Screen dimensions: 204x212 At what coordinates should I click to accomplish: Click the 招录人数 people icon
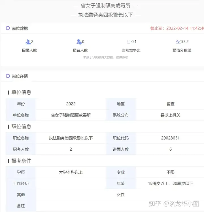tap(28, 42)
